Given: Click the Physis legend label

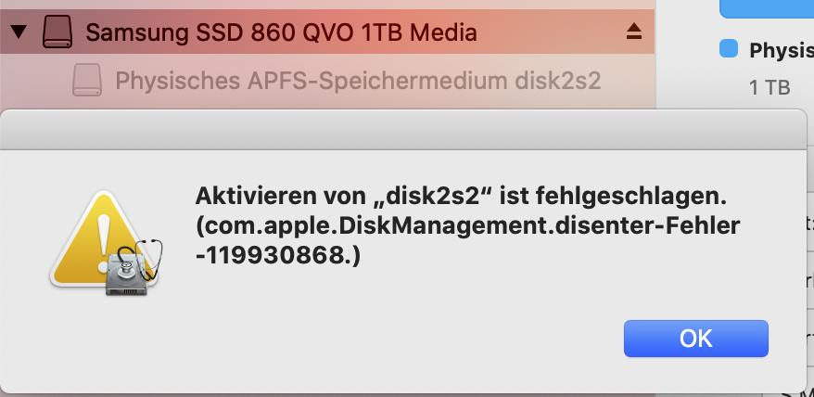Looking at the screenshot, I should point(781,49).
